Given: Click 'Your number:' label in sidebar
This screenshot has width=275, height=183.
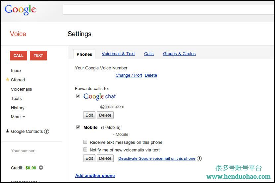Looking at the screenshot, I should (23, 151).
